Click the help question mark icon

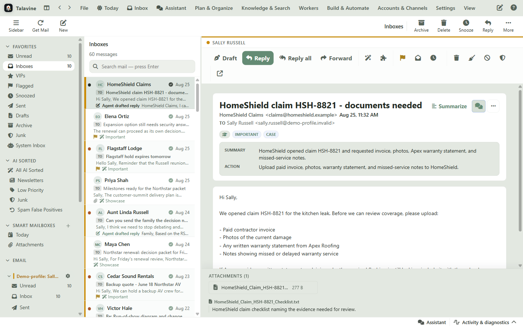(514, 8)
